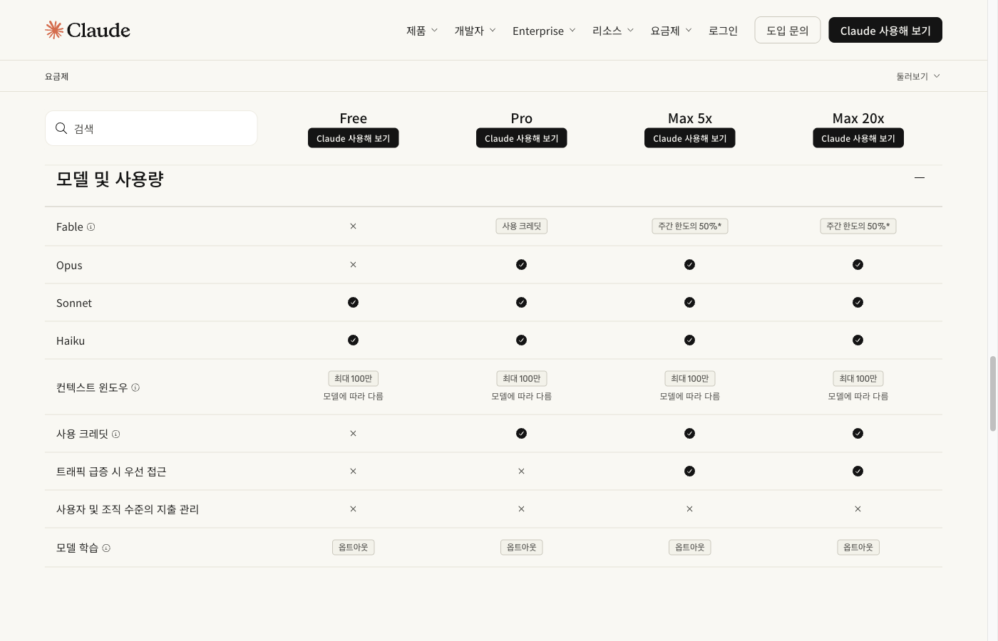This screenshot has height=641, width=998.
Task: Click 옵트아웃 badge in Max 5x column
Action: point(689,548)
